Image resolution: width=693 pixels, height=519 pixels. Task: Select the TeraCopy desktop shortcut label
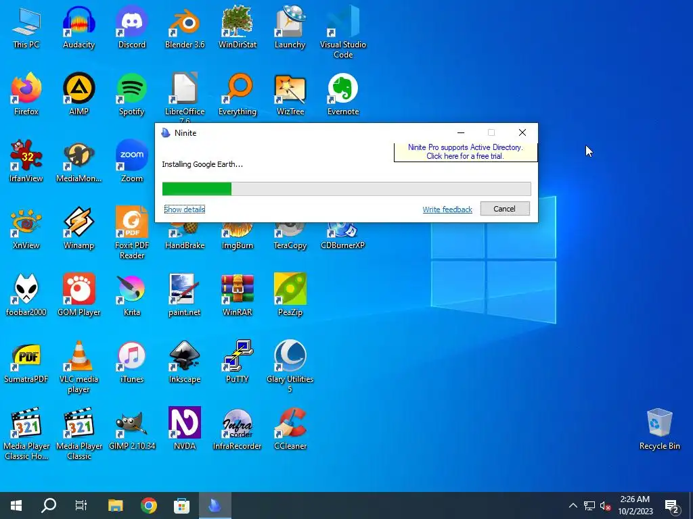tap(290, 245)
